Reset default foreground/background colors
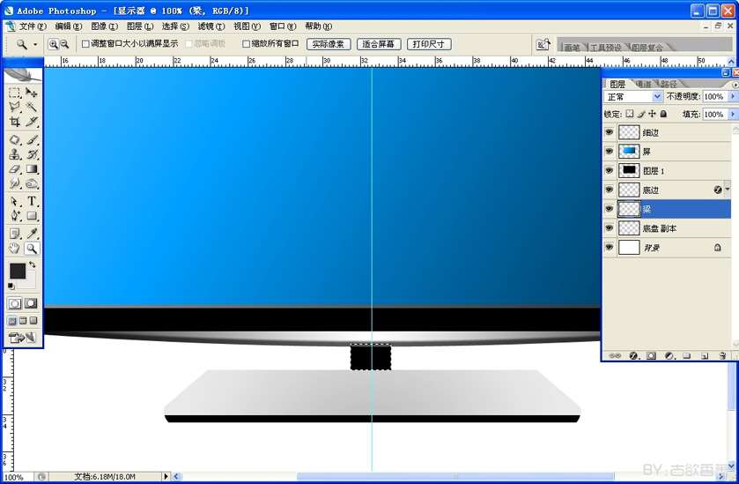Image resolution: width=739 pixels, height=484 pixels. (11, 286)
